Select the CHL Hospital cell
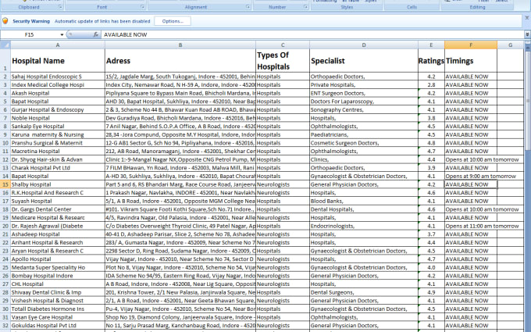 (58, 284)
